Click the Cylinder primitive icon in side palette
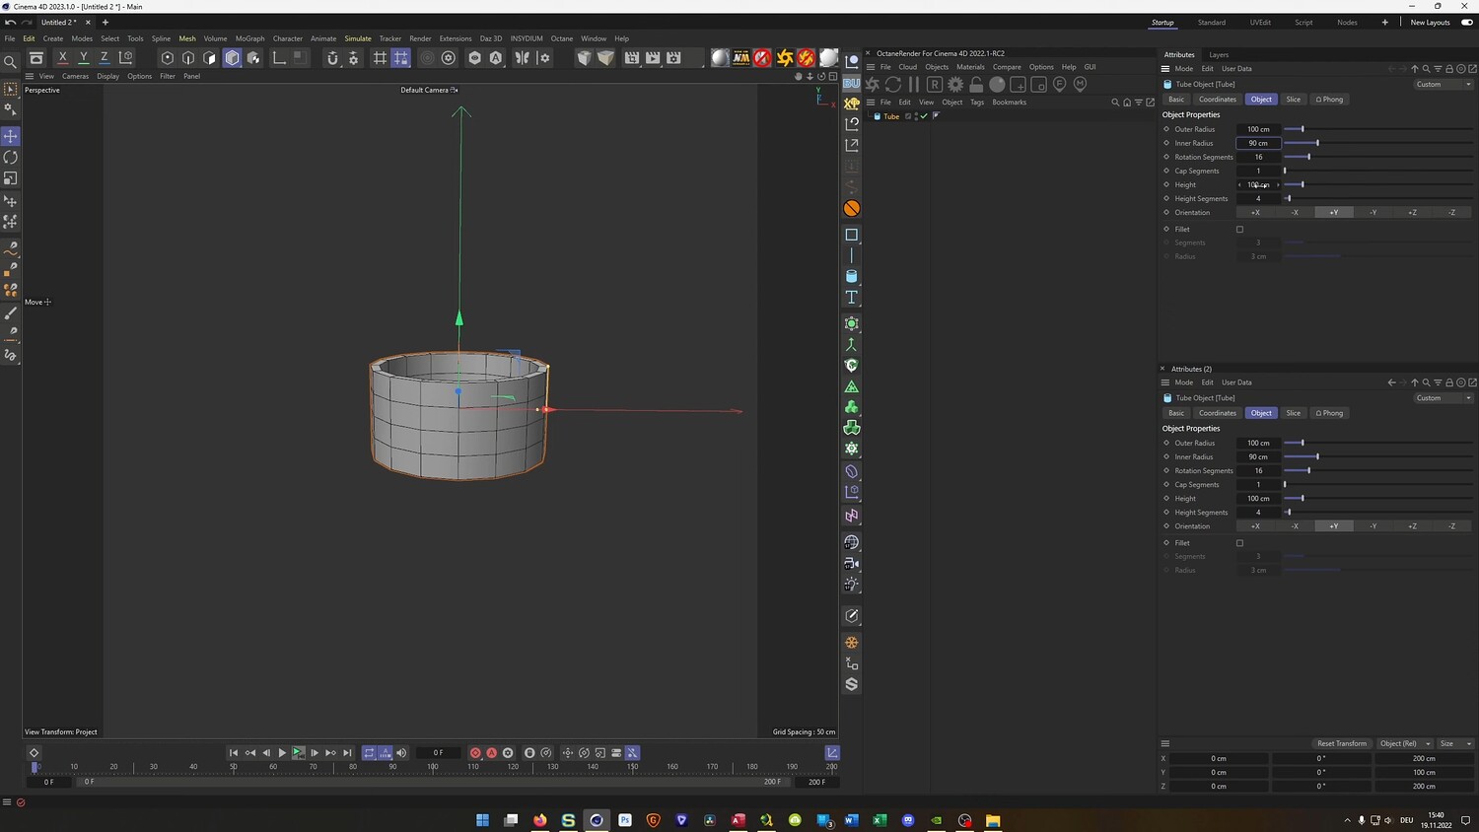 pos(852,276)
